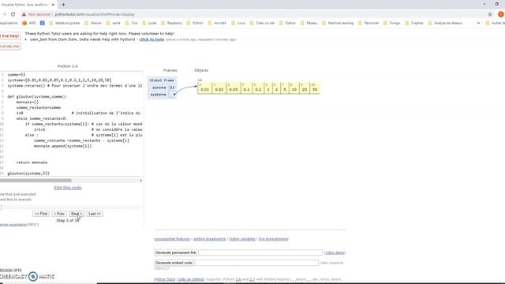Click code line 'return monnaie'

[32, 163]
